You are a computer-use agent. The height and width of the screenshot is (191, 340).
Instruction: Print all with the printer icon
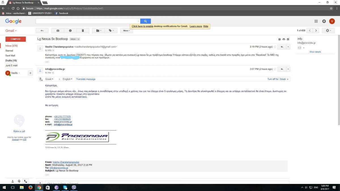tap(284, 39)
